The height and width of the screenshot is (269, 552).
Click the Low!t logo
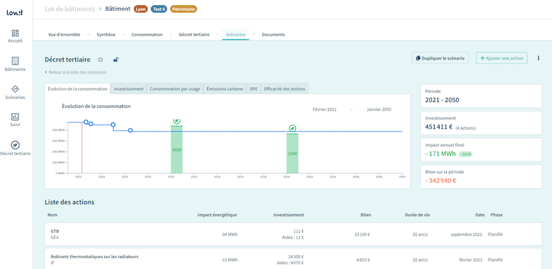[14, 12]
